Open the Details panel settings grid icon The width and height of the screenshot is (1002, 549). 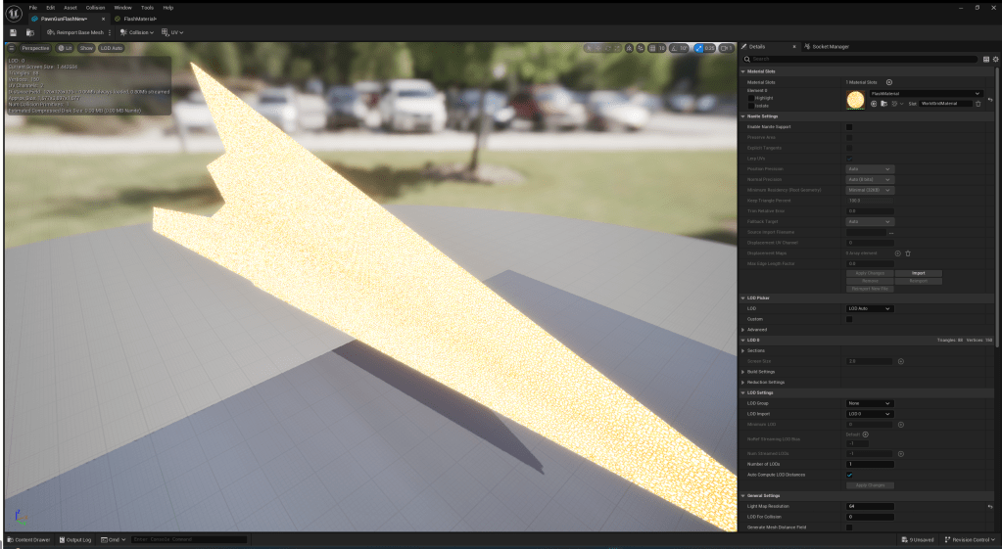(x=986, y=59)
